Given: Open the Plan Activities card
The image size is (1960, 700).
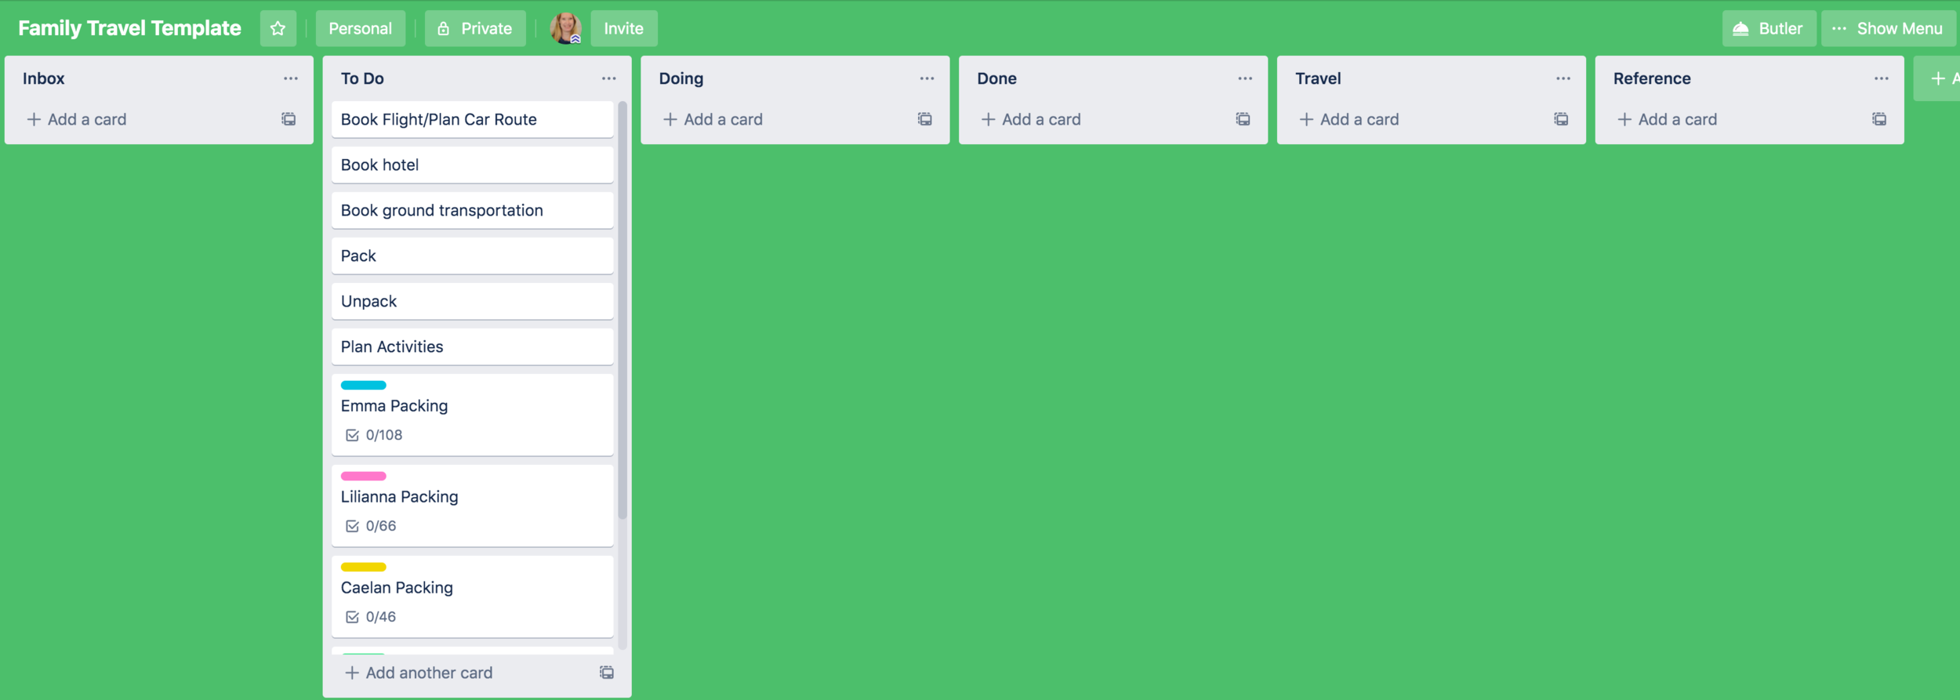Looking at the screenshot, I should tap(472, 346).
